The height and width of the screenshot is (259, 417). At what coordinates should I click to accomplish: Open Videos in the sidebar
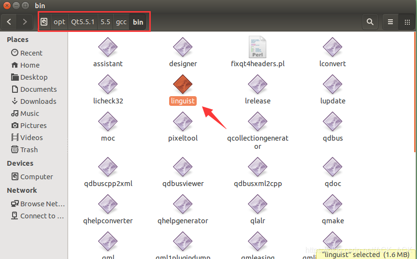tap(27, 138)
